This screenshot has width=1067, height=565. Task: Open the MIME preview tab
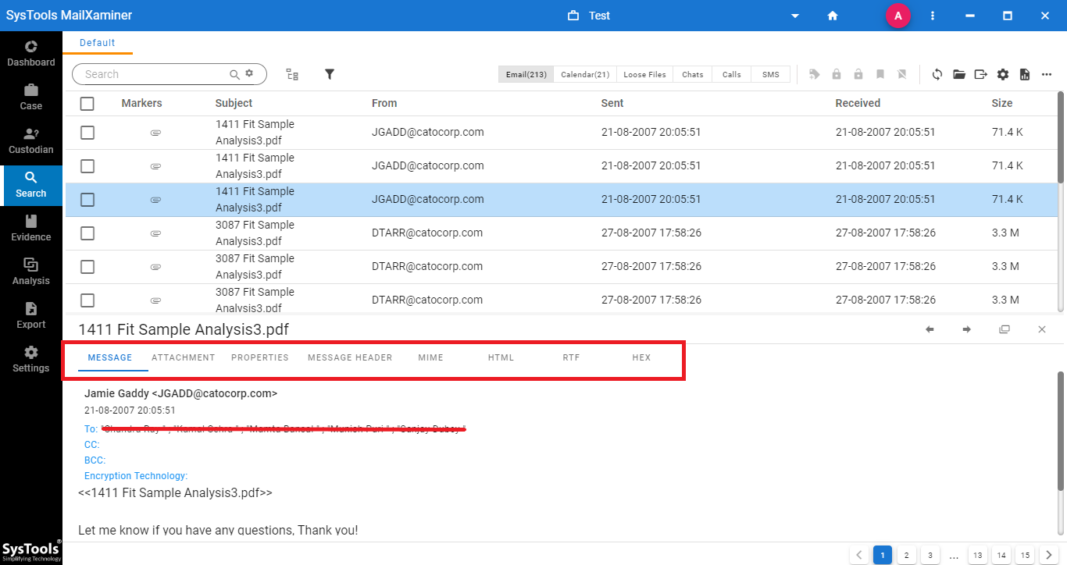(x=430, y=357)
